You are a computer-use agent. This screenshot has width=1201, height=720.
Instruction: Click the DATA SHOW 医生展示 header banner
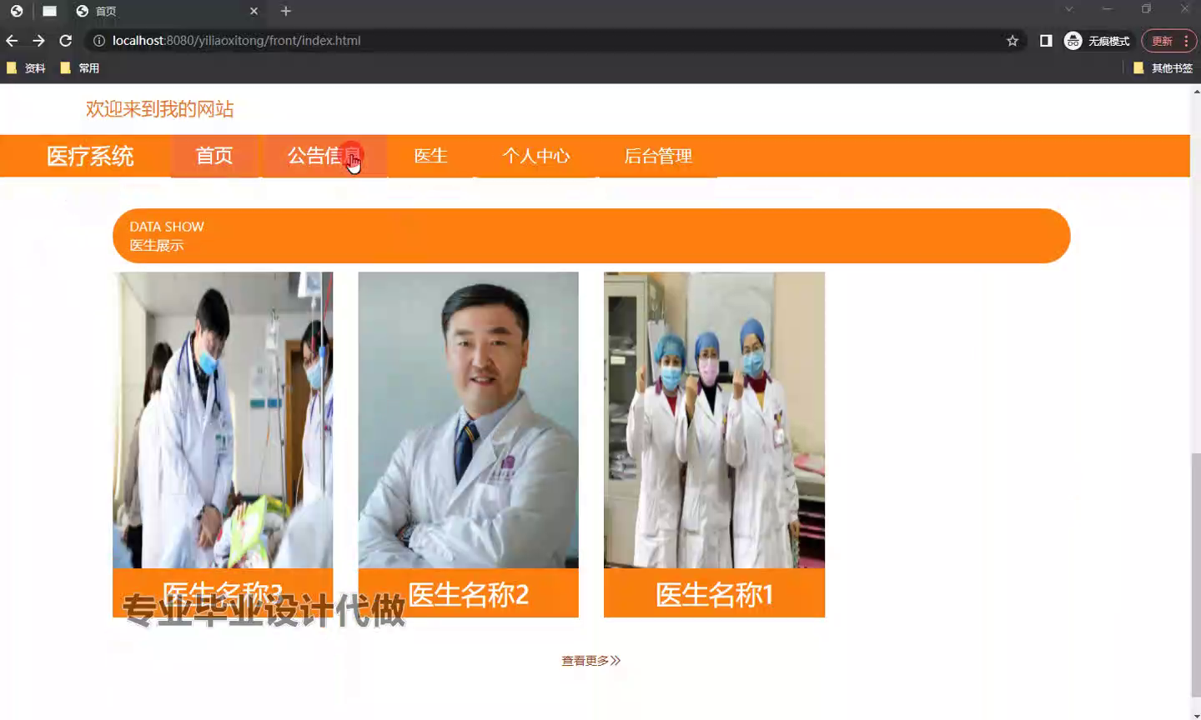coord(591,236)
